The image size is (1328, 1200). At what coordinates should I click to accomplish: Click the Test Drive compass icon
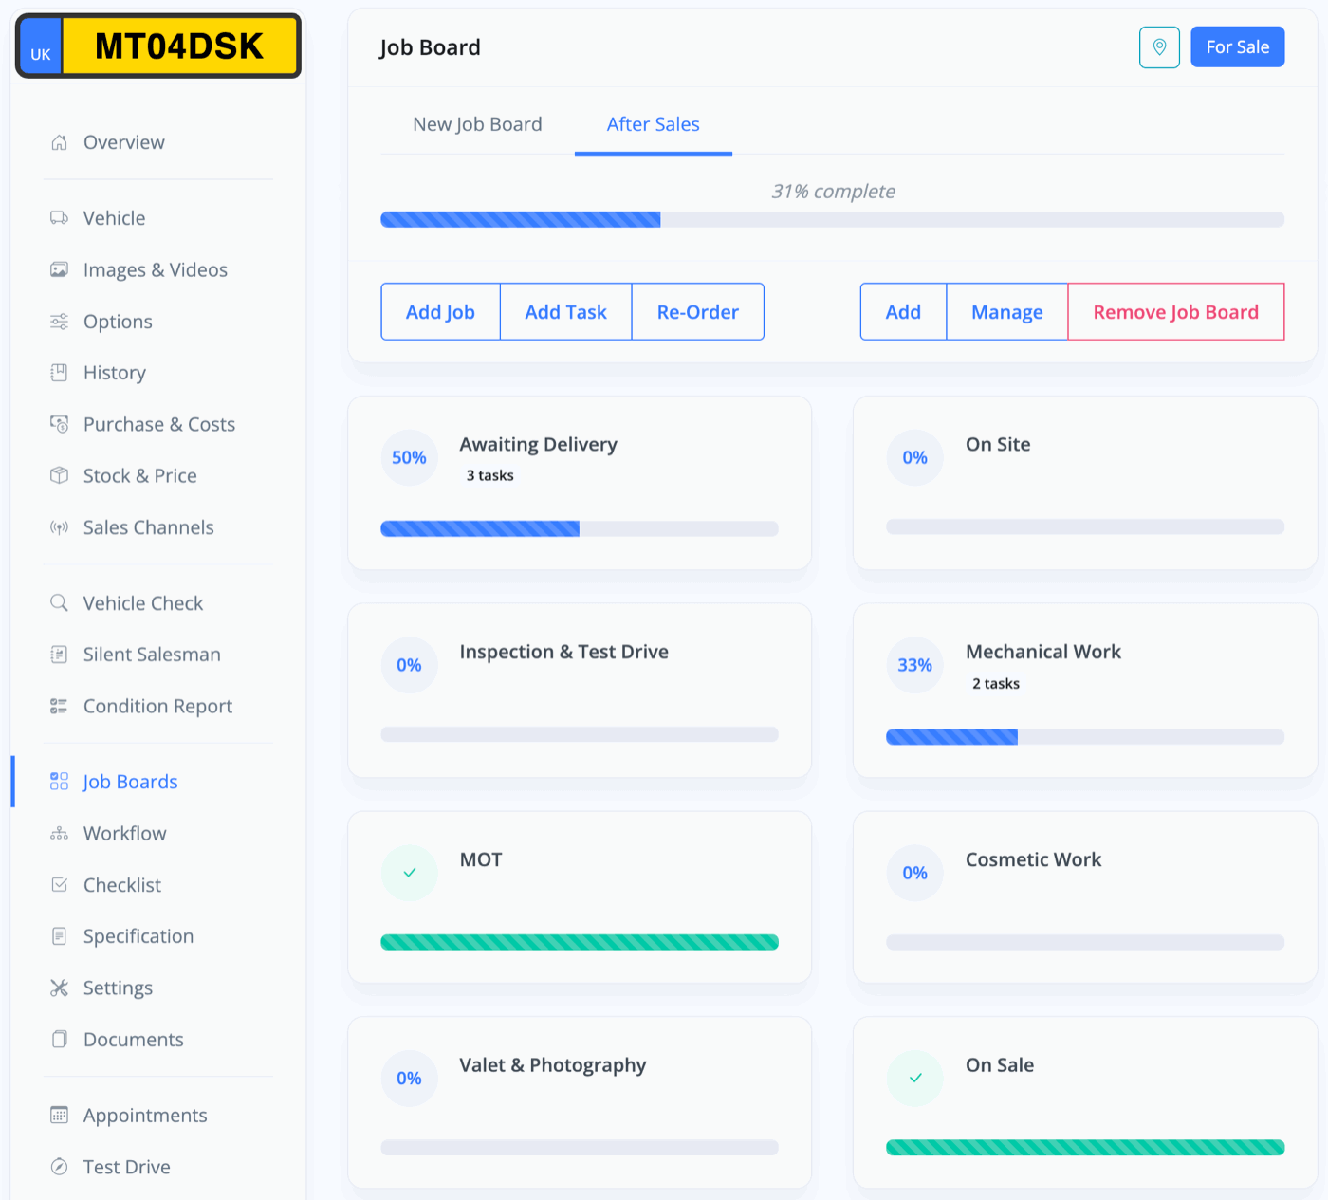pyautogui.click(x=59, y=1167)
